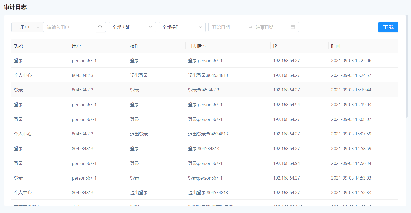Open the 全部操作 filter dropdown
The width and height of the screenshot is (411, 213).
[182, 27]
